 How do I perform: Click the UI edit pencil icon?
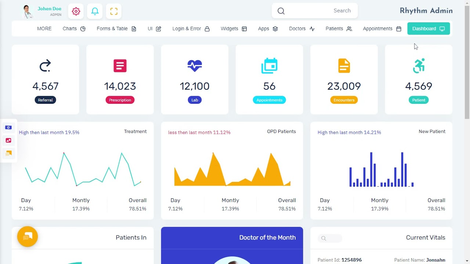[159, 29]
